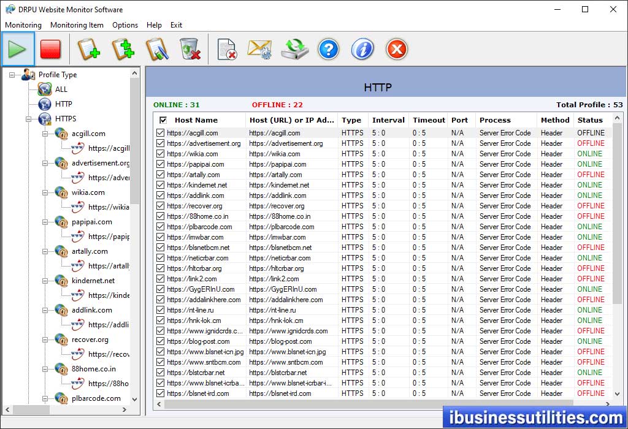
Task: Select the plbarcode.com tree item
Action: (96, 398)
